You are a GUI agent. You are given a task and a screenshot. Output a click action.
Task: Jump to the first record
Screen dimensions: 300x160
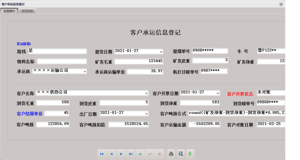point(102,154)
